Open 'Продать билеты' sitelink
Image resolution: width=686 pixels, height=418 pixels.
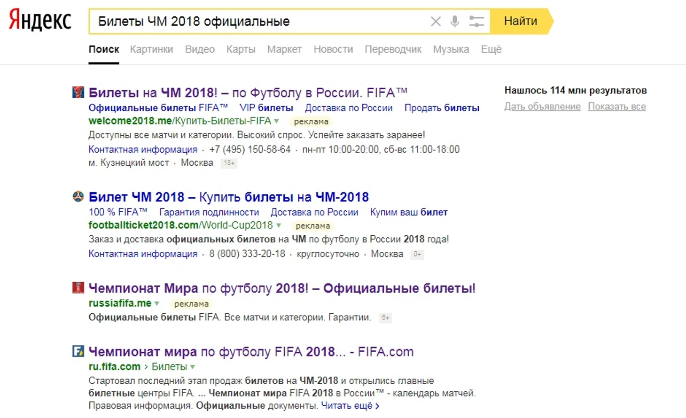click(x=442, y=108)
